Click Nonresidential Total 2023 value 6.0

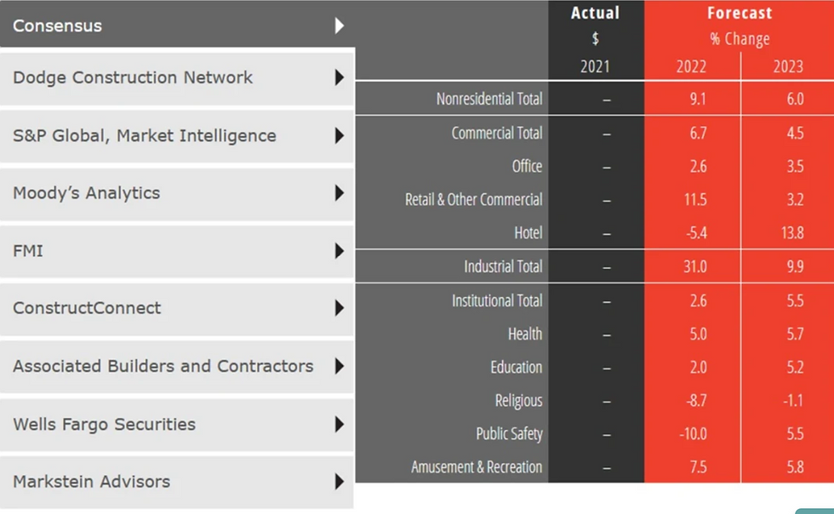[795, 99]
